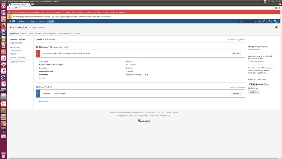Click the blue info icon in the JIRA Core update banner
The image size is (282, 159).
coord(38,94)
